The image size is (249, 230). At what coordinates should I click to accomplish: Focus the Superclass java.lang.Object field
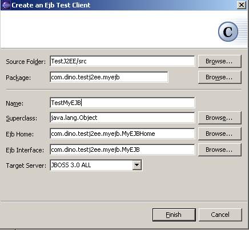pyautogui.click(x=122, y=118)
